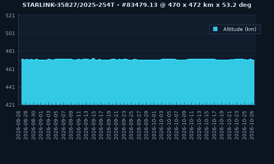Click the 2026-09-25 date label
The width and height of the screenshot is (274, 164).
click(x=131, y=125)
